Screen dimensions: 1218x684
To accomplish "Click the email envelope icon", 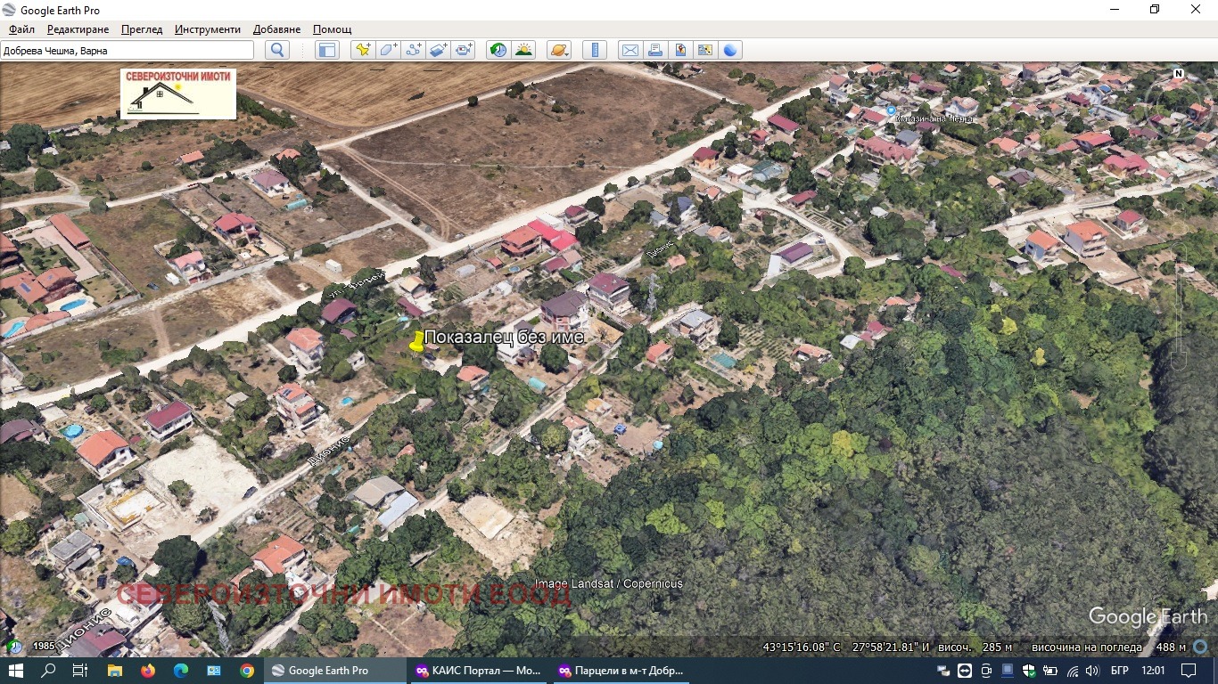I will (x=630, y=50).
